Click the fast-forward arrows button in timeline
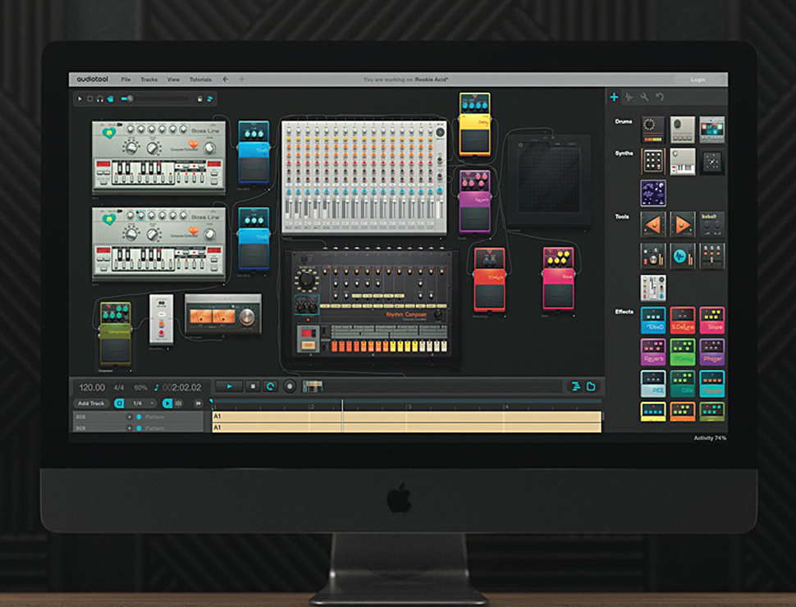Image resolution: width=796 pixels, height=607 pixels. (198, 404)
